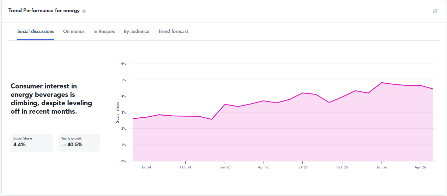Viewport: 447px width, 196px height.
Task: Switch to the On menus tab
Action: point(74,31)
